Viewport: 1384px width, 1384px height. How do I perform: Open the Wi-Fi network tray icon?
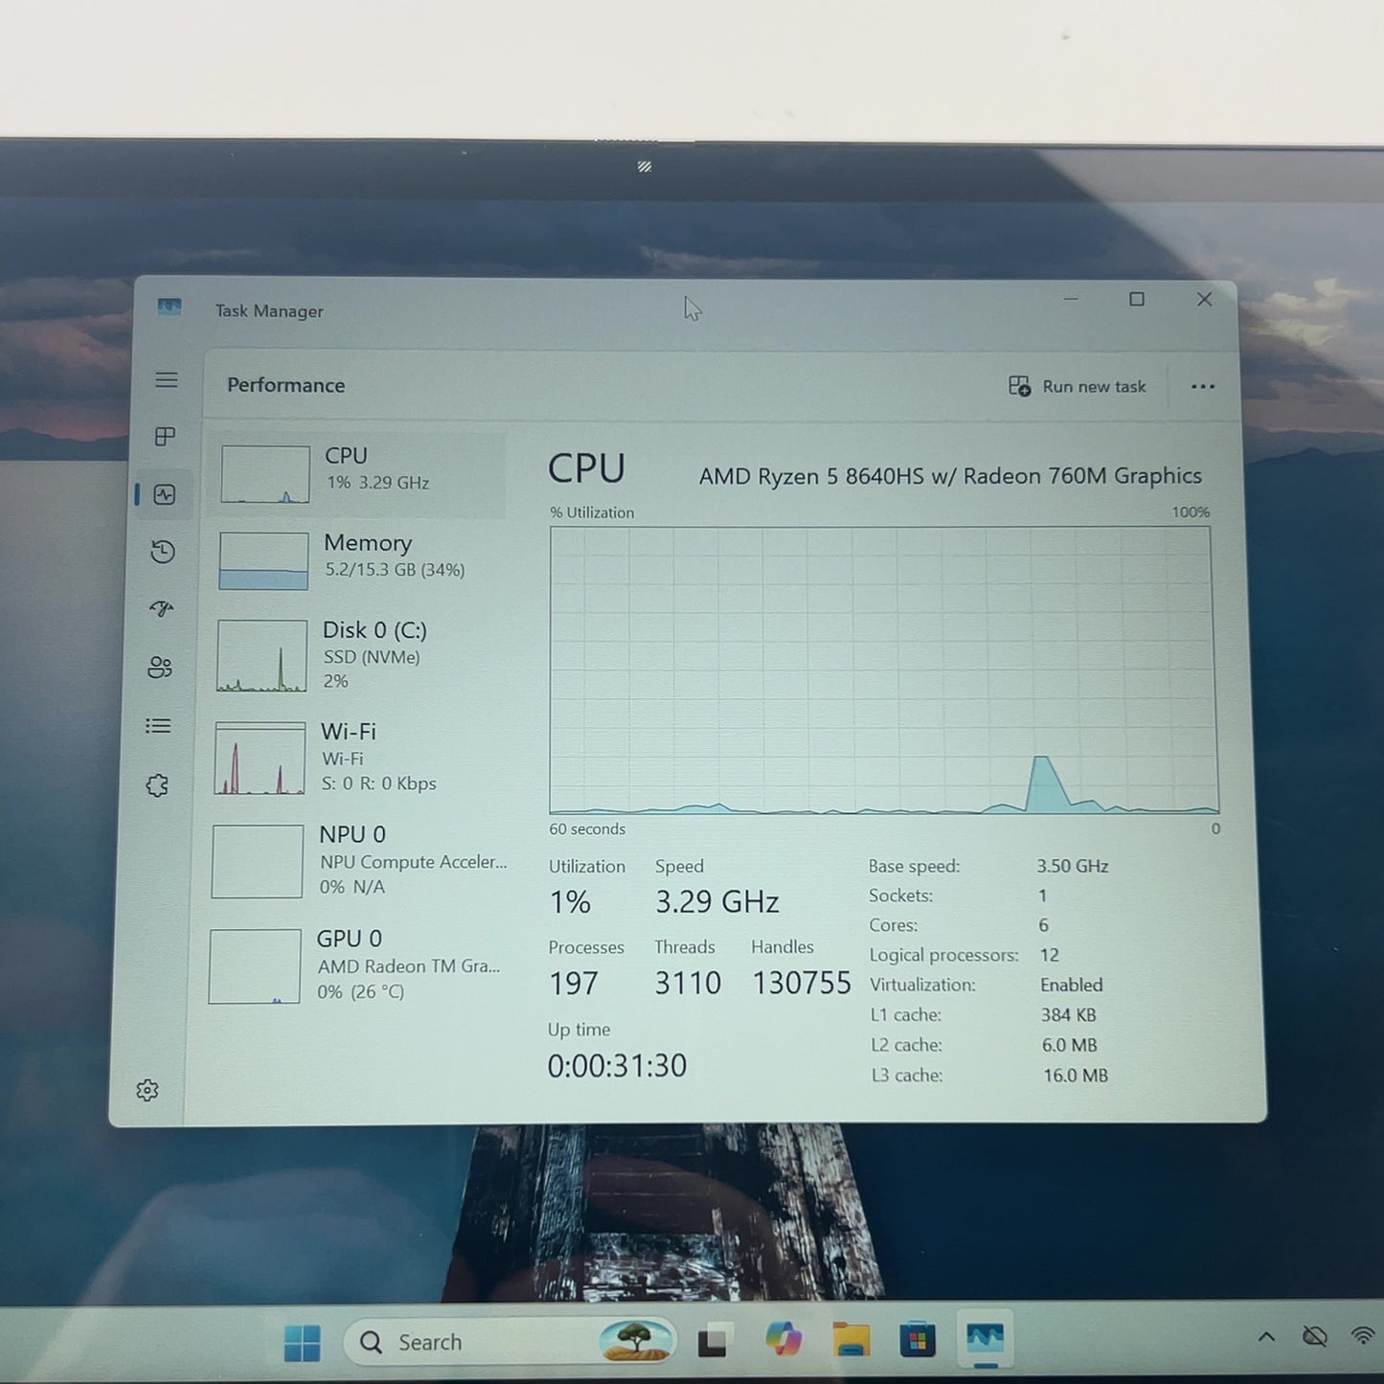click(1363, 1335)
